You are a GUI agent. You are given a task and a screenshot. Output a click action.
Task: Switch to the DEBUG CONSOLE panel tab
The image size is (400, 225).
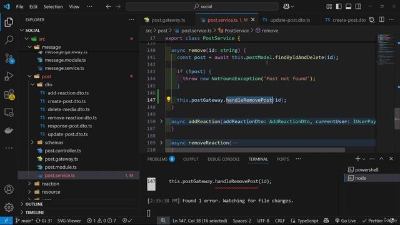coord(224,159)
